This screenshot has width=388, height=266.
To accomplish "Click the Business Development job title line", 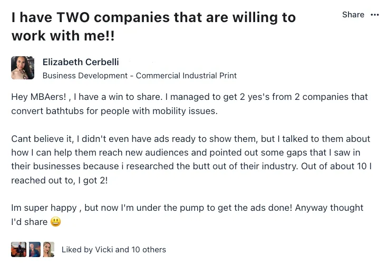I will pyautogui.click(x=139, y=76).
